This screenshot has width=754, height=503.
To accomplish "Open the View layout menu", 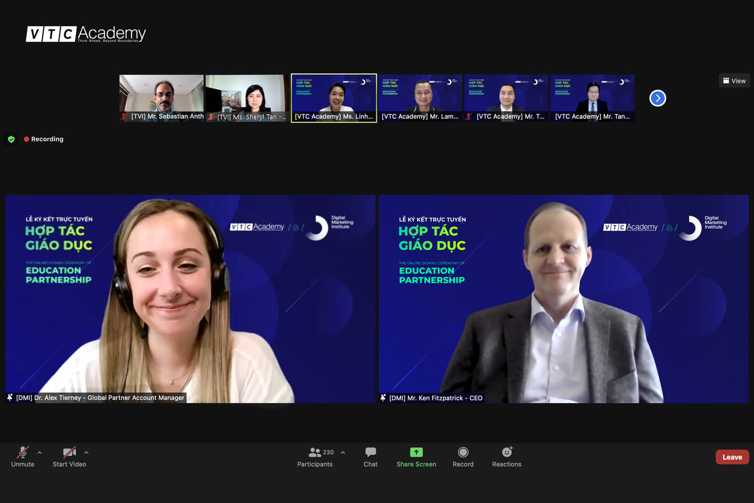I will coord(734,81).
